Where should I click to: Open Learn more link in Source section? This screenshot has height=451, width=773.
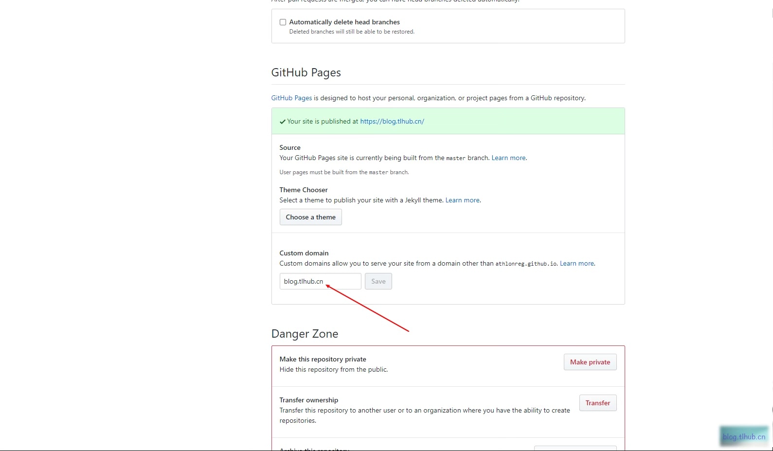[x=508, y=158]
